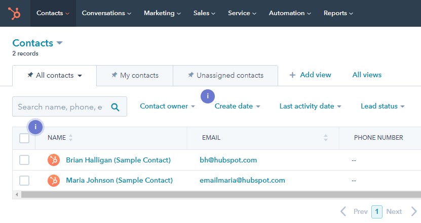This screenshot has height=223, width=421.
Task: Click the table horizontal scrollbar track
Action: [221, 194]
